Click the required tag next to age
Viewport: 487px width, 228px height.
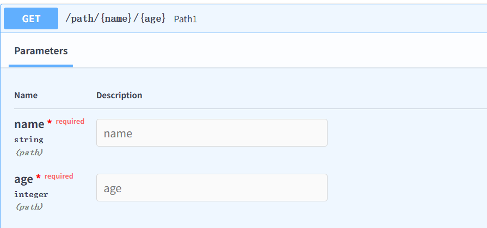pos(59,176)
